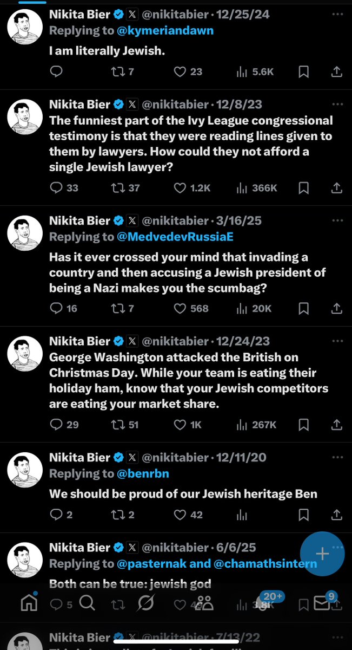
Task: Share the "proud of our Jewish heritage" post
Action: 336,515
